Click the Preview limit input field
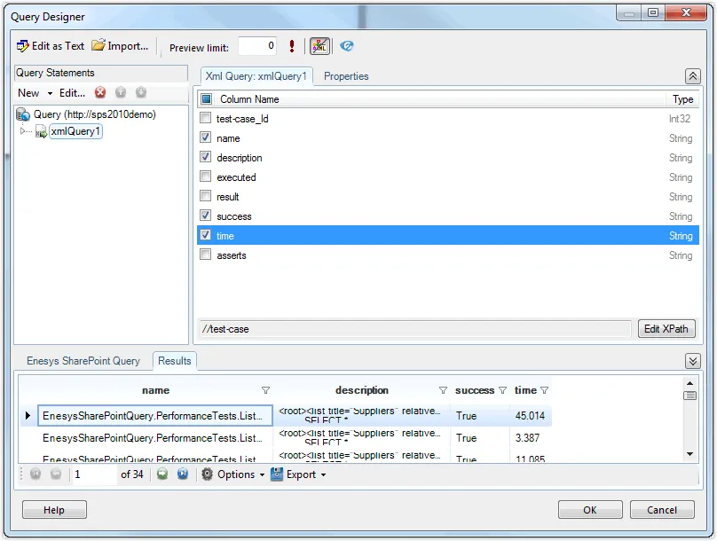717x541 pixels. [x=256, y=47]
